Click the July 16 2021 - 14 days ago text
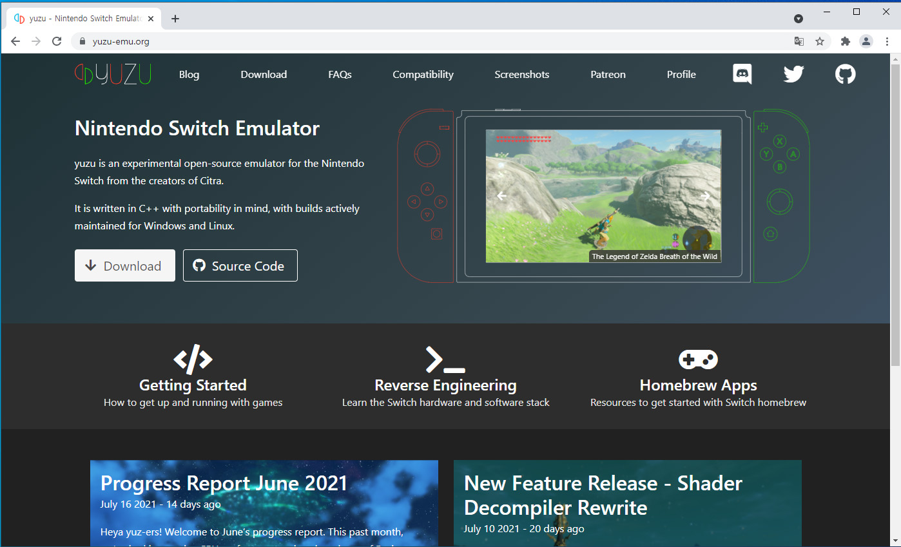 pyautogui.click(x=160, y=504)
